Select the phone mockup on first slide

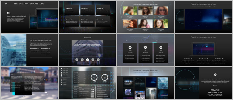[x=33, y=22]
